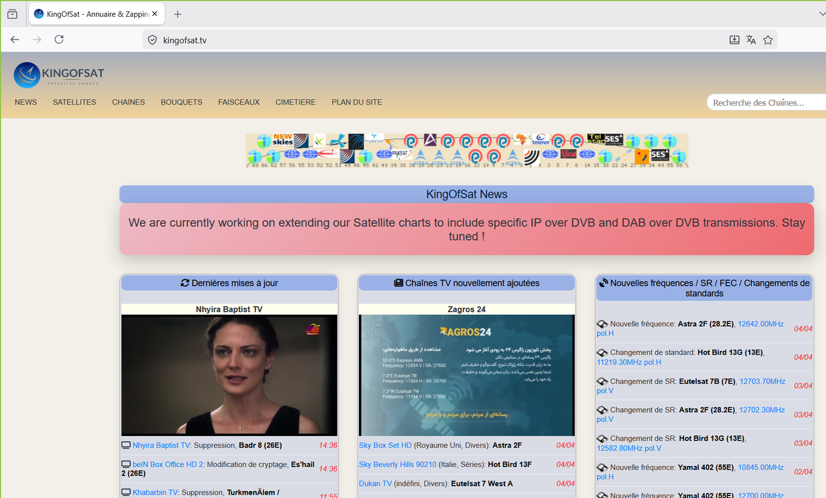
Task: Open the Dukan TV link
Action: point(376,483)
